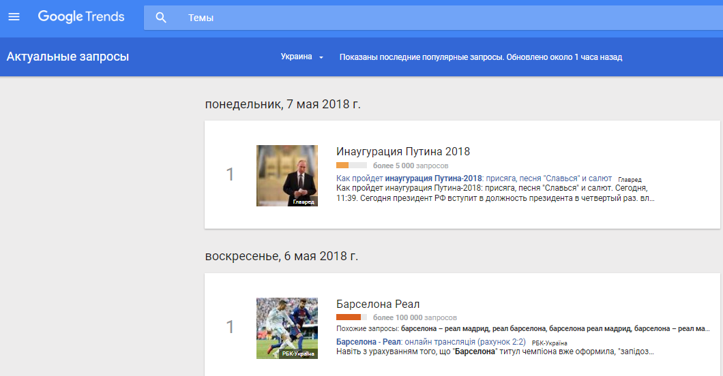The width and height of the screenshot is (723, 376).
Task: Click the search magnifier icon
Action: coord(161,18)
